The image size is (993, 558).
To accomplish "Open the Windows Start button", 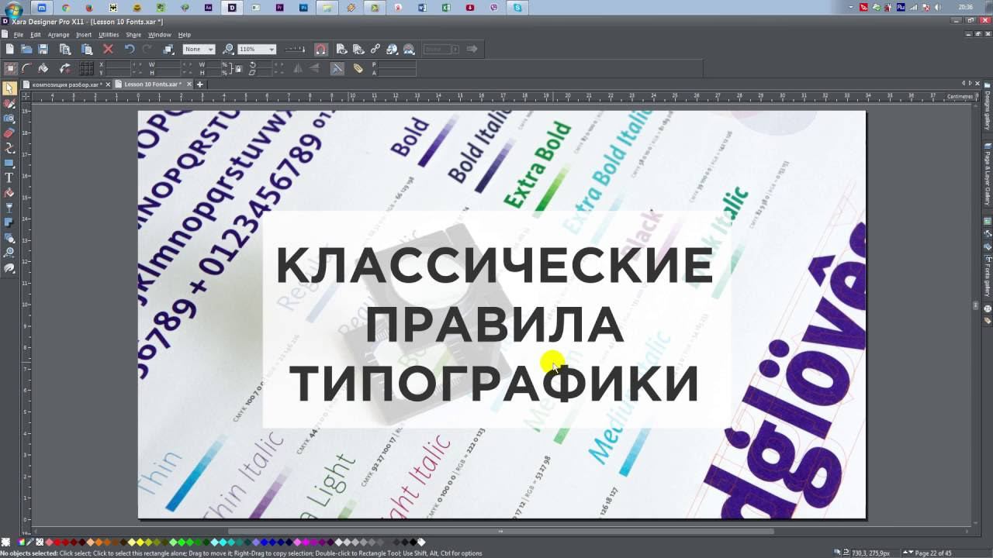I will click(x=13, y=9).
